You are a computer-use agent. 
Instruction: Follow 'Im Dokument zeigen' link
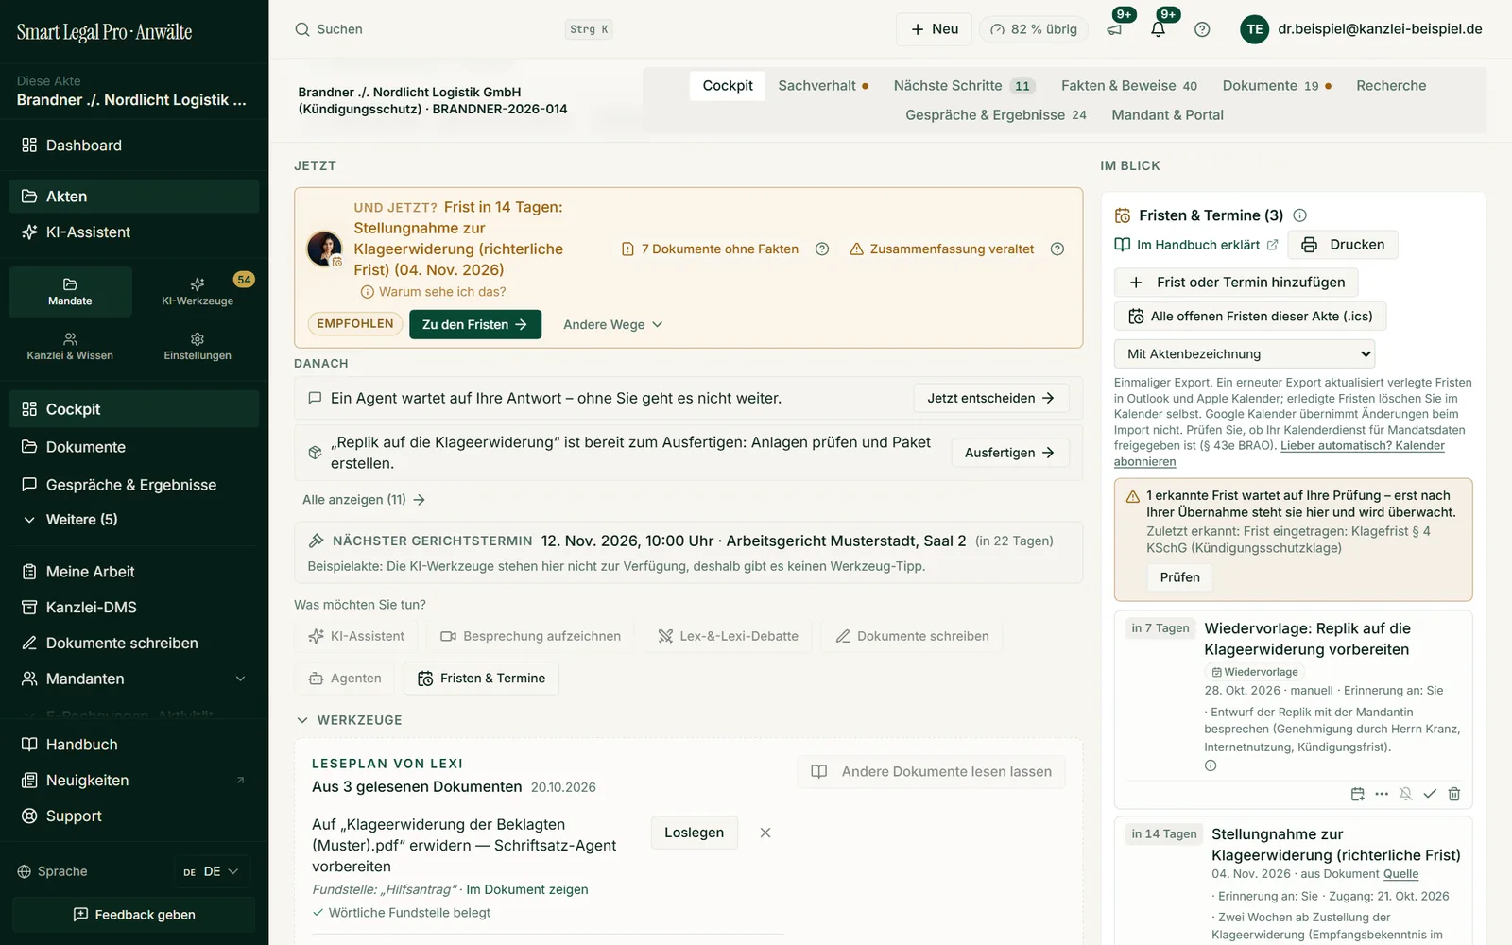click(x=527, y=889)
